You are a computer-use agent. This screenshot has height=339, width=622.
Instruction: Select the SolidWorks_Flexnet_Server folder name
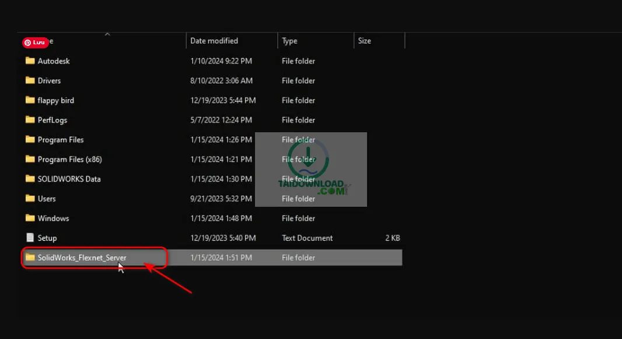point(82,257)
